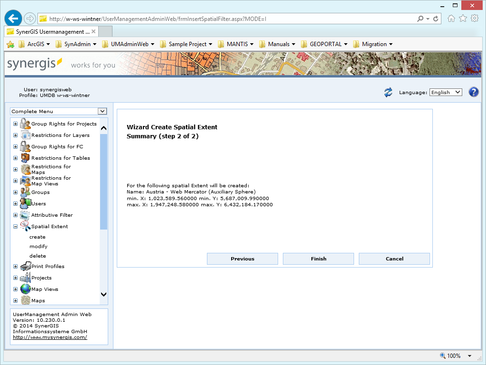Image resolution: width=486 pixels, height=365 pixels.
Task: Click the Groups icon in the sidebar
Action: tap(25, 192)
